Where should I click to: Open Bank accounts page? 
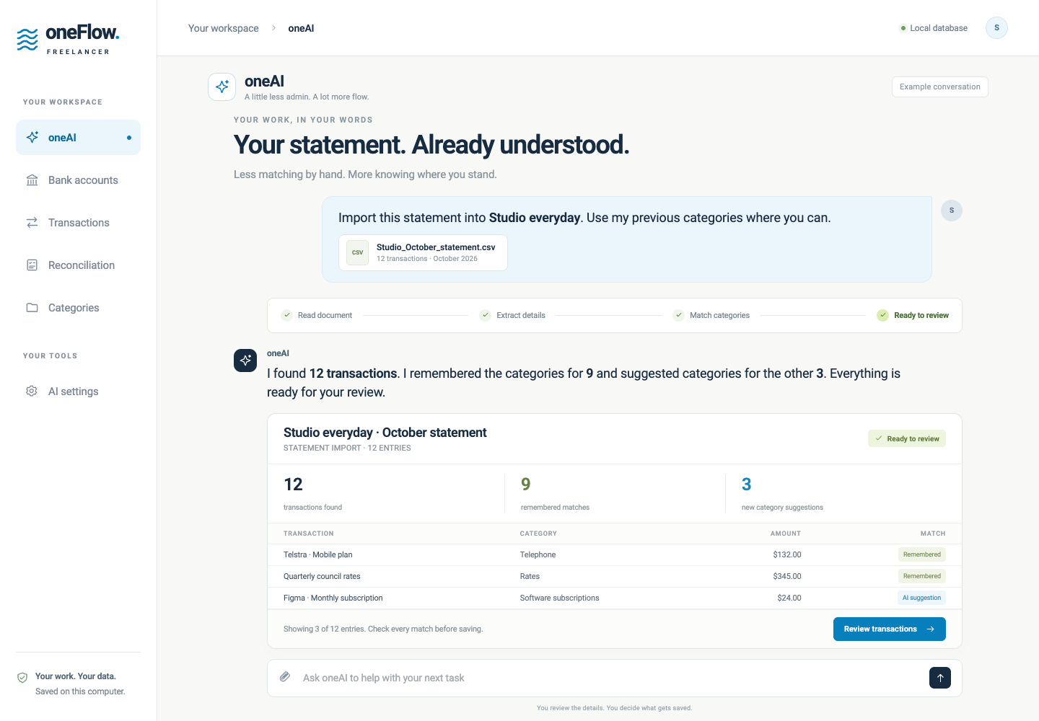point(78,180)
